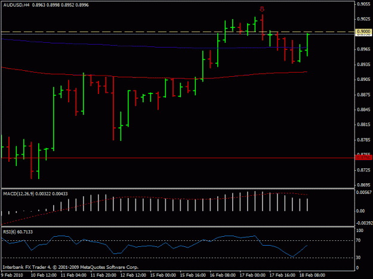Click the 0.9025 price axis label
The height and width of the screenshot is (279, 373).
pos(363,19)
